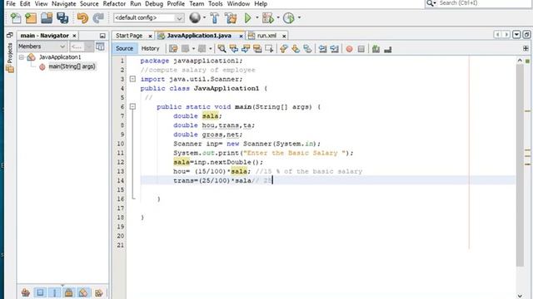Image resolution: width=533 pixels, height=299 pixels.
Task: Click Stop Macro Recording icon
Action: [x=361, y=49]
